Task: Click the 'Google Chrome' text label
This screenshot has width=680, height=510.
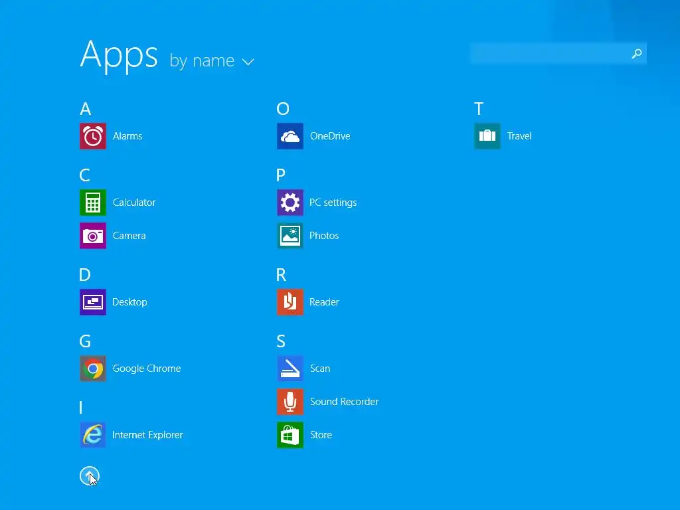Action: click(147, 369)
